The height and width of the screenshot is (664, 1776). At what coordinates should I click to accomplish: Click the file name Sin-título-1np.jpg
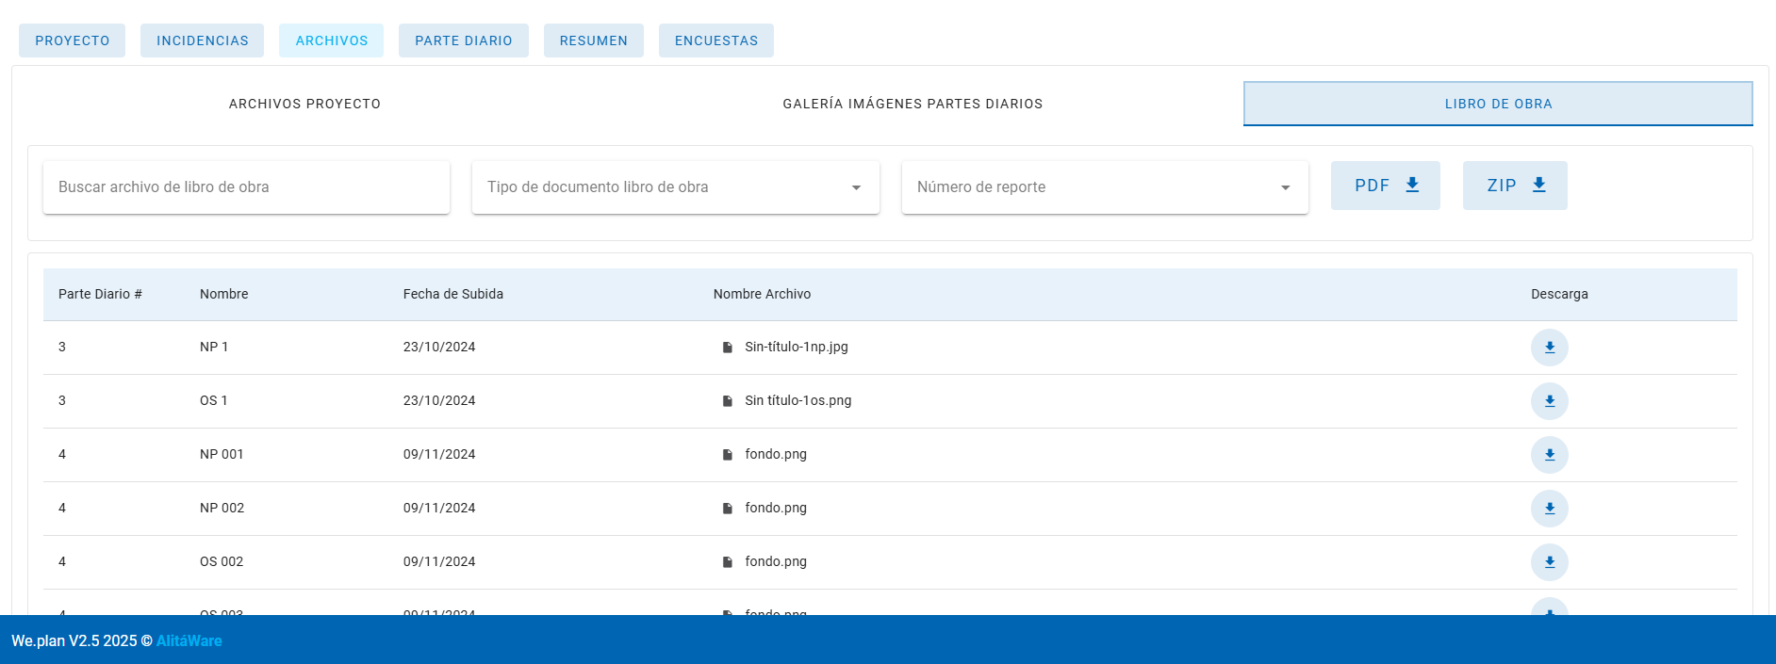[797, 347]
